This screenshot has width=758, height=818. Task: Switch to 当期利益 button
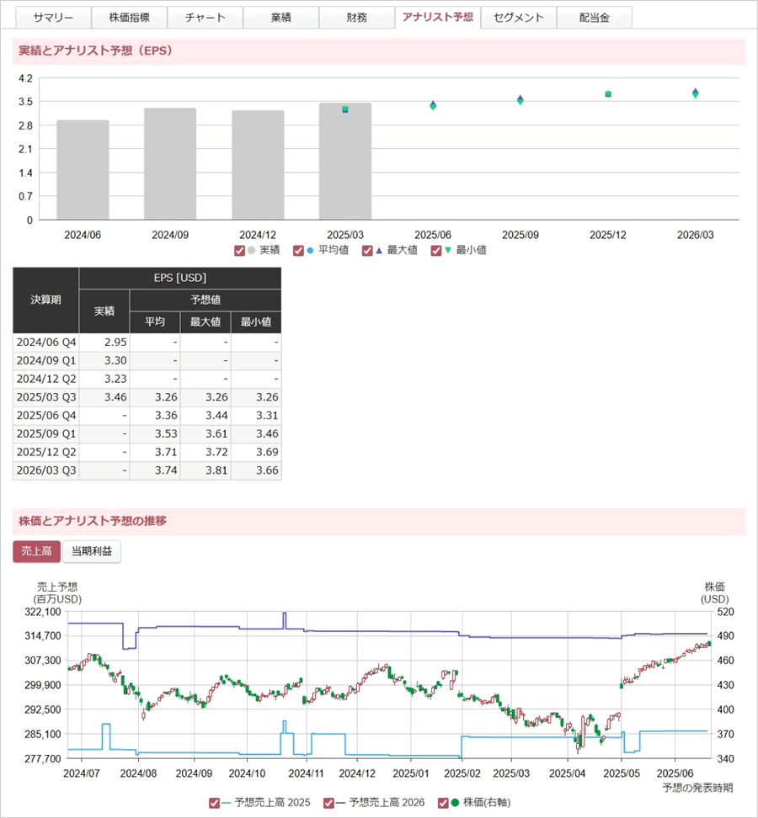pos(92,551)
